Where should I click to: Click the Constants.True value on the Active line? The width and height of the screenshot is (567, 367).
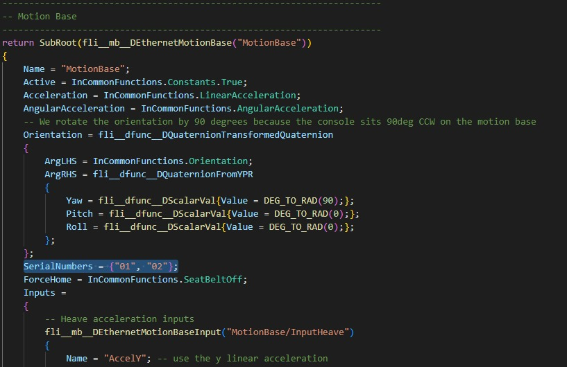click(x=212, y=82)
